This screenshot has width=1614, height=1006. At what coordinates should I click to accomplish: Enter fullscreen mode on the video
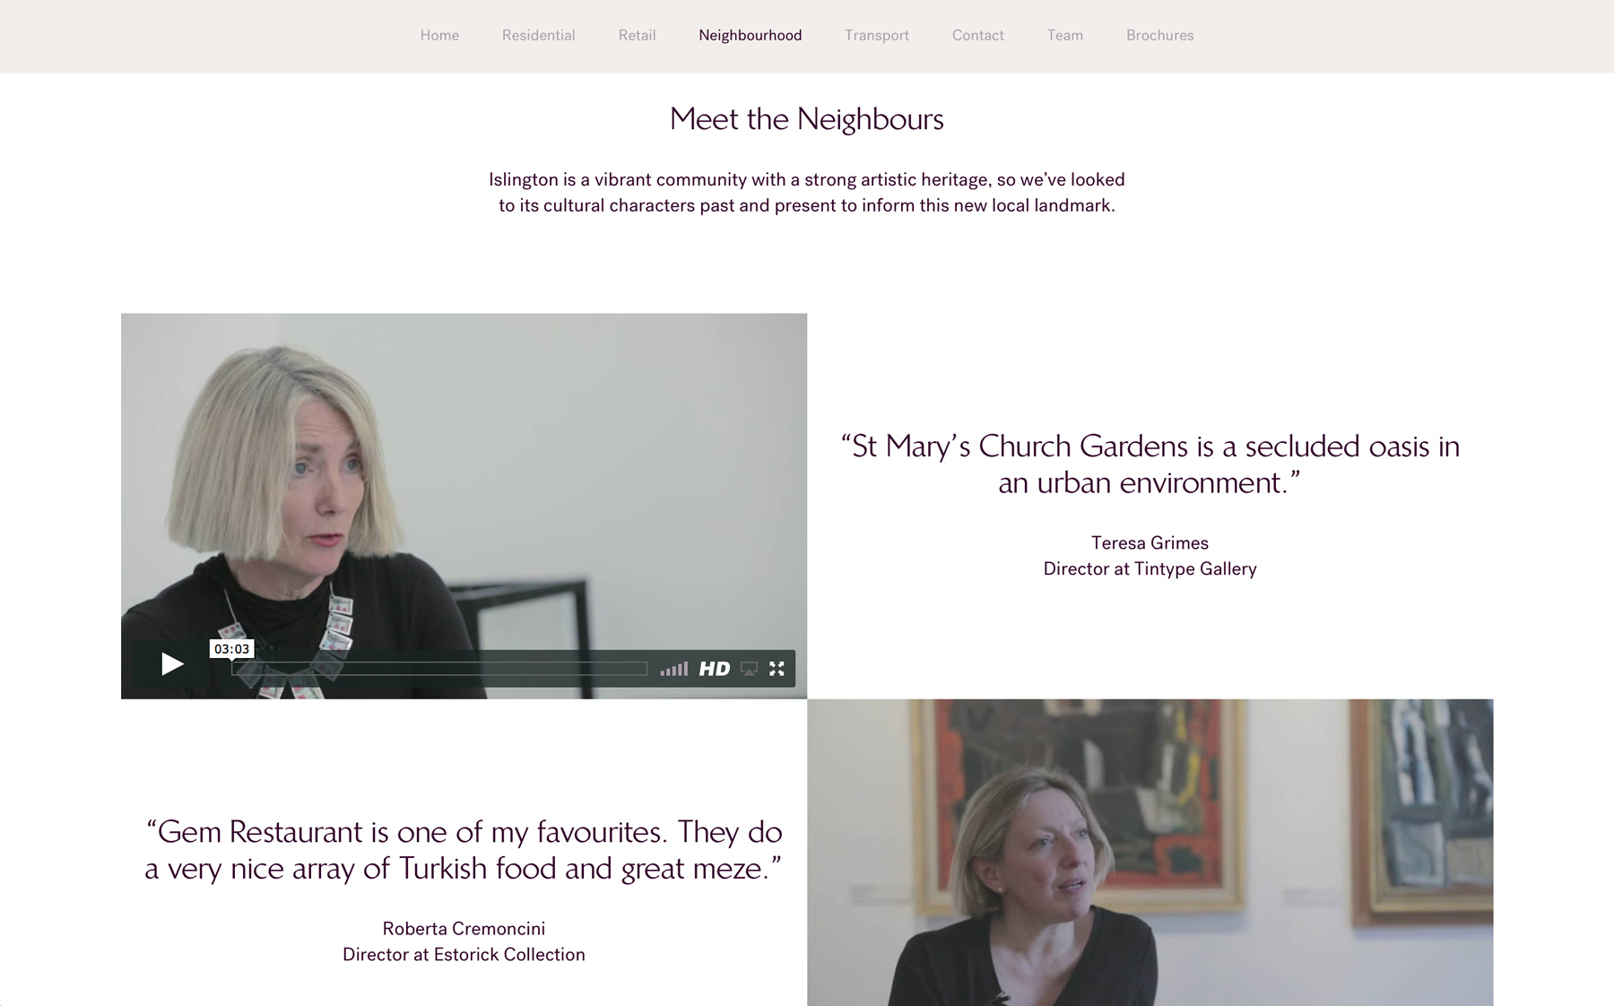[x=777, y=669]
